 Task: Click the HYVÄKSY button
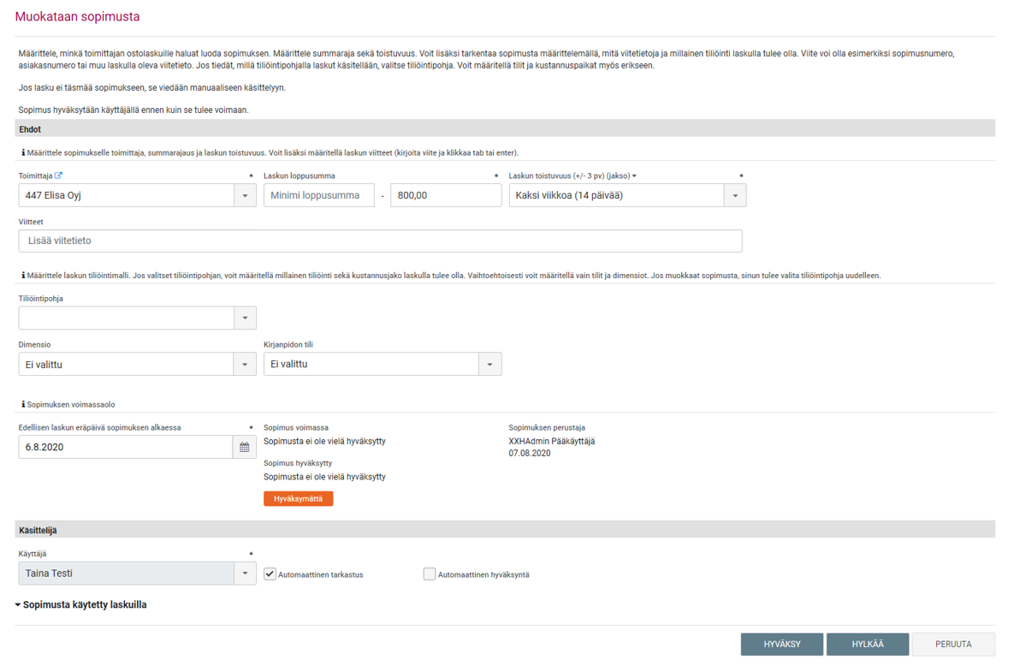click(782, 644)
